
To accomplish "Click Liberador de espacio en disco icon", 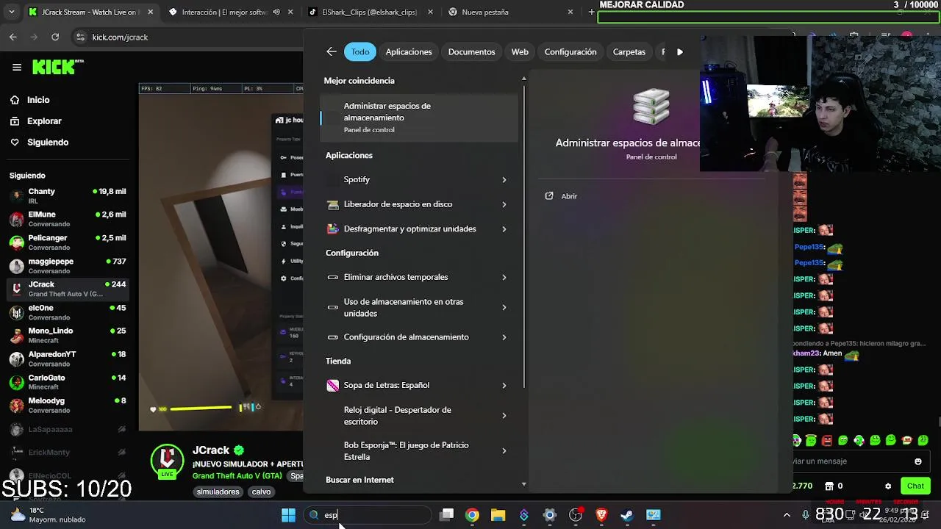I will click(333, 204).
